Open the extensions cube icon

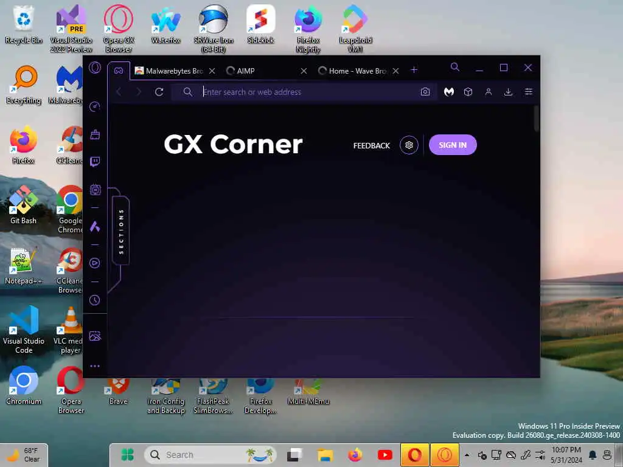point(468,92)
